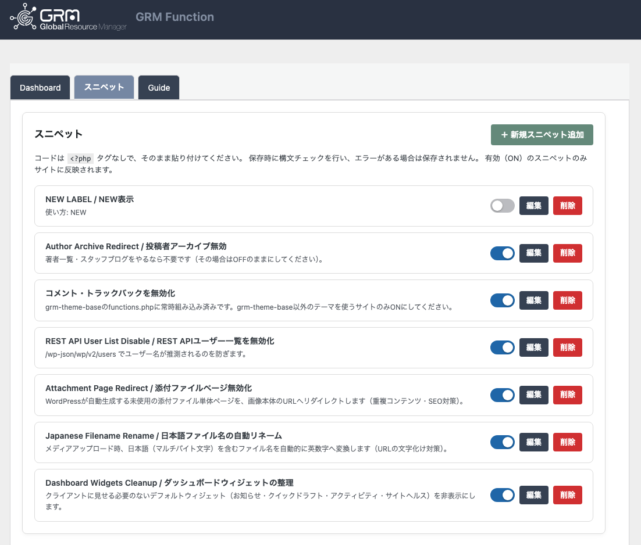Viewport: 641px width, 545px height.
Task: Click the メディアアップロード時 description text
Action: click(248, 449)
